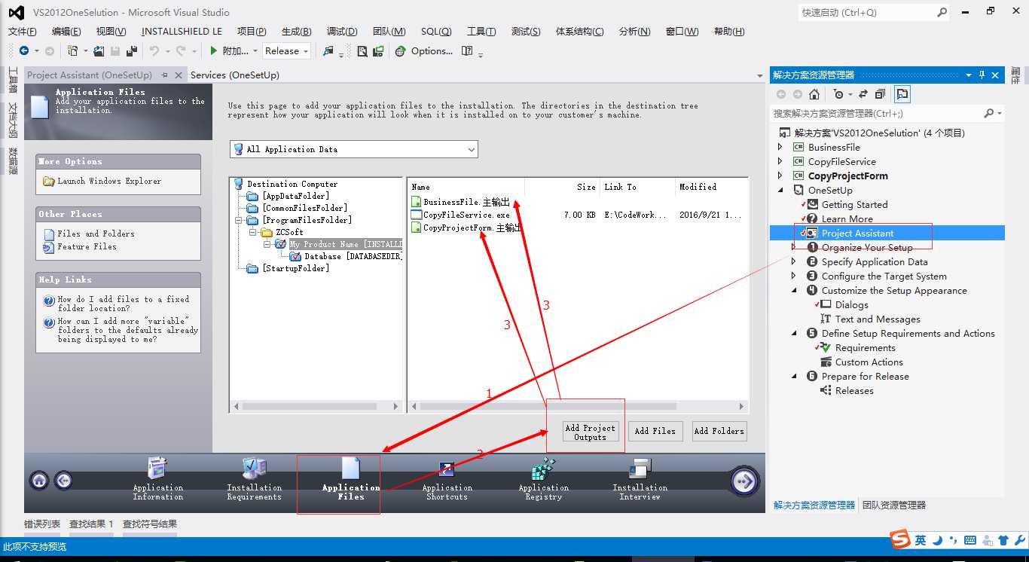Open the 工具(T) menu
Image resolution: width=1029 pixels, height=562 pixels.
tap(481, 32)
